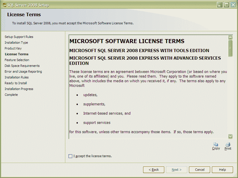The image size is (238, 178).
Task: Select the Product Key step
Action: (x=13, y=48)
